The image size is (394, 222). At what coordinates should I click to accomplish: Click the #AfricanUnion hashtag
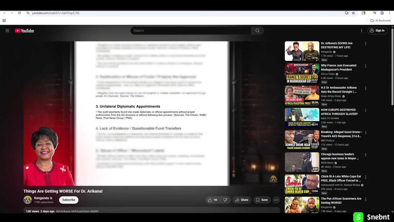point(80,211)
